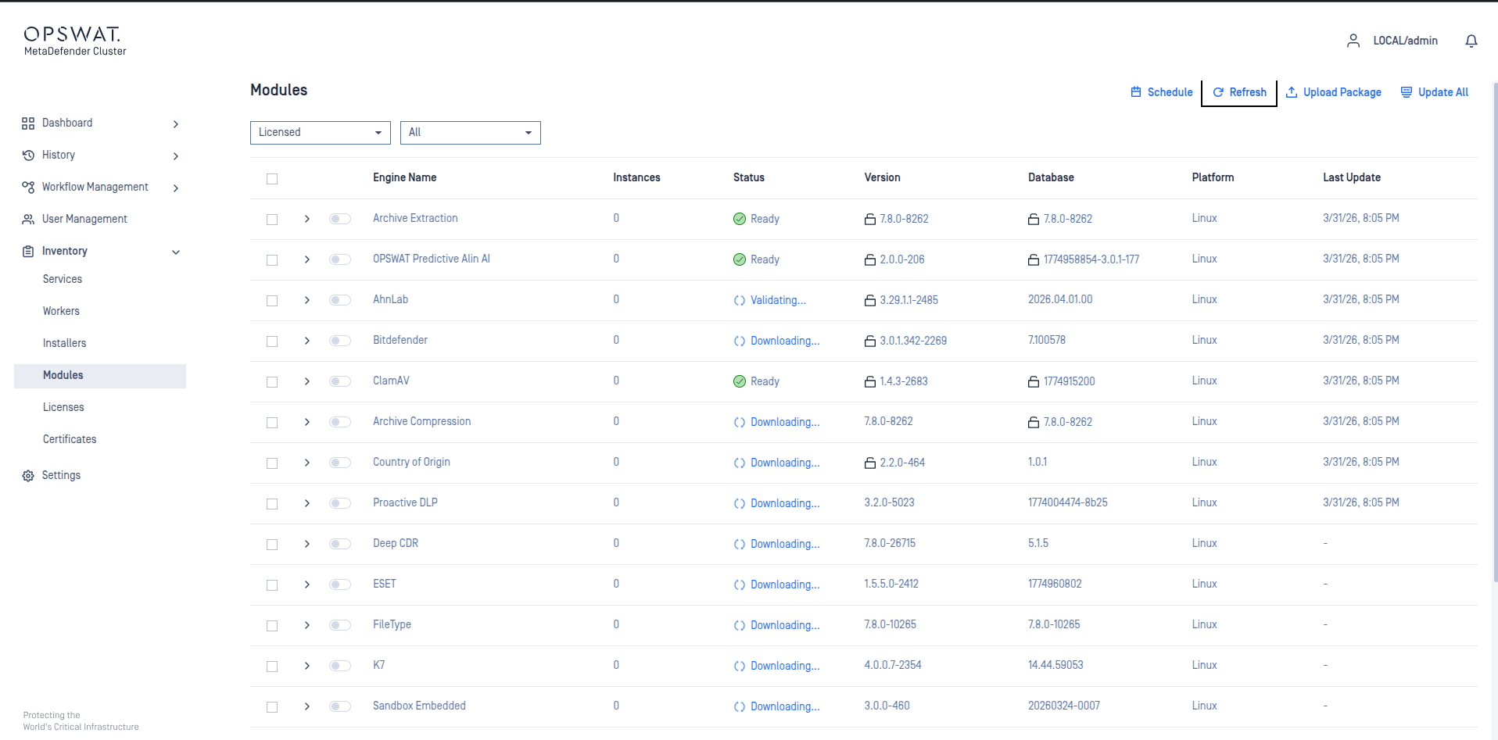Click the user profile icon
The width and height of the screenshot is (1498, 740).
click(1353, 41)
